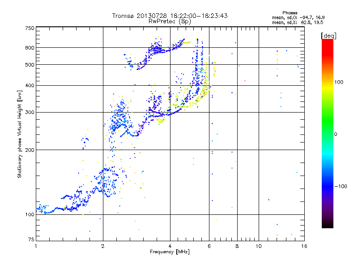The image size is (358, 268).
Task: Click the plot title 'Tromsø 20130728 18:22:00-18:23:43'
Action: click(x=170, y=16)
